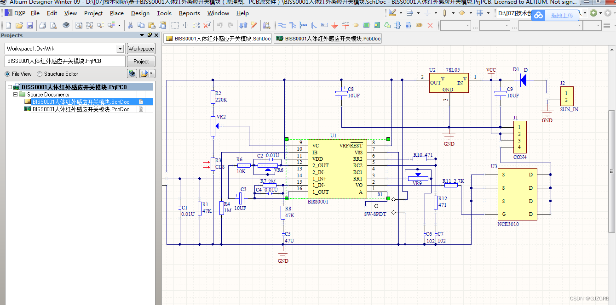Collapse the Source Documents folder
The image size is (616, 305).
pyautogui.click(x=16, y=94)
